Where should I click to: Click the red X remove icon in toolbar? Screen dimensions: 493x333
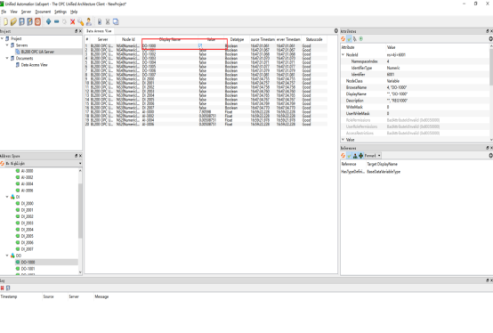(73, 21)
